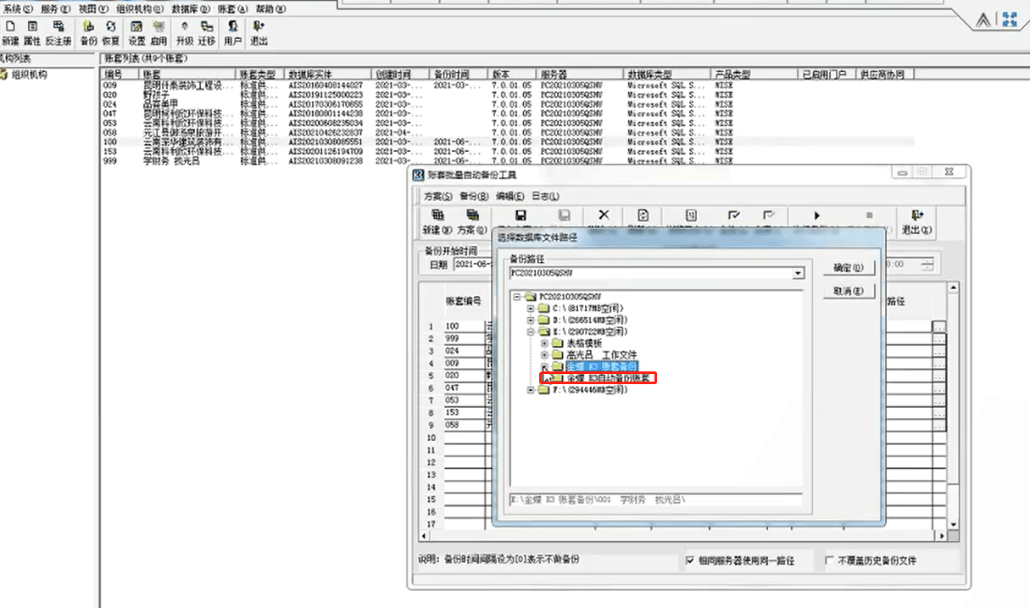
Task: Expand the C:\ drive tree node
Action: pyautogui.click(x=531, y=309)
